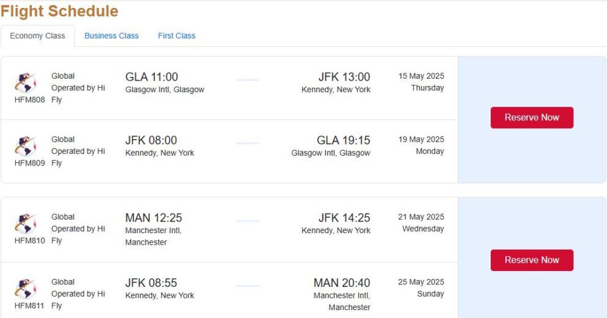Click the MAN 20:40 arrival time
The image size is (607, 318).
342,283
